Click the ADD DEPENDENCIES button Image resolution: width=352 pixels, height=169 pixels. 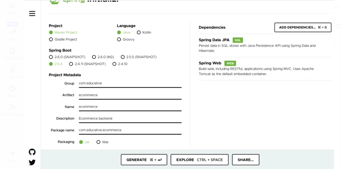303,27
